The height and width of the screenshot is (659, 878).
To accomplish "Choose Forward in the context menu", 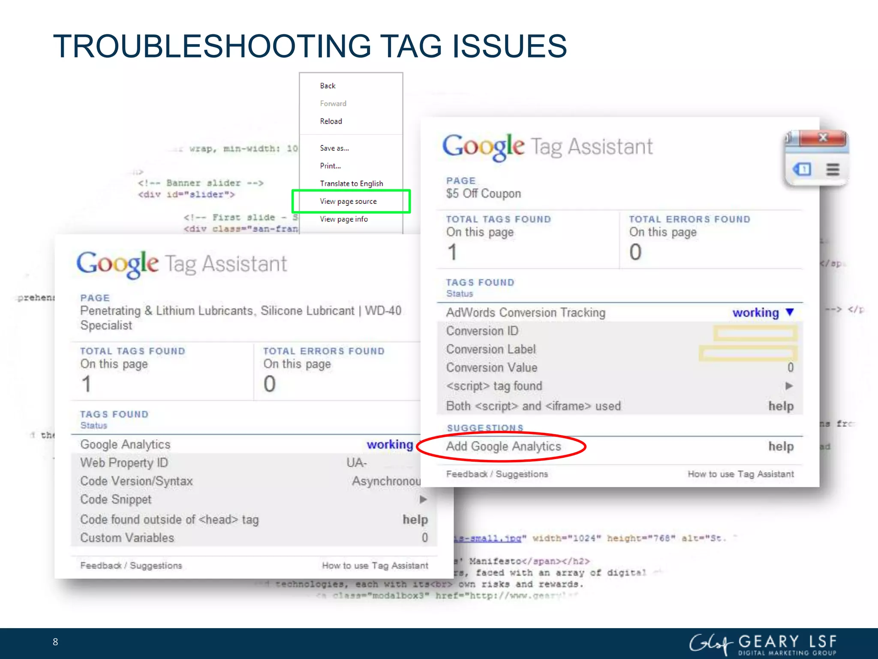I will coord(333,103).
